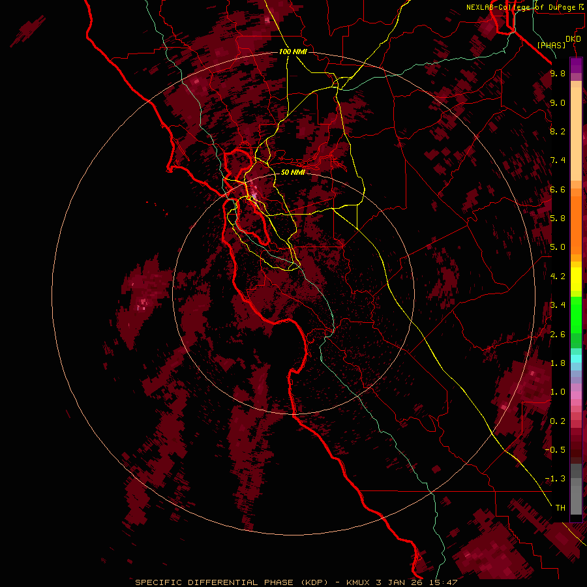
Task: Select the DKD label above the color scale
Action: click(x=573, y=39)
